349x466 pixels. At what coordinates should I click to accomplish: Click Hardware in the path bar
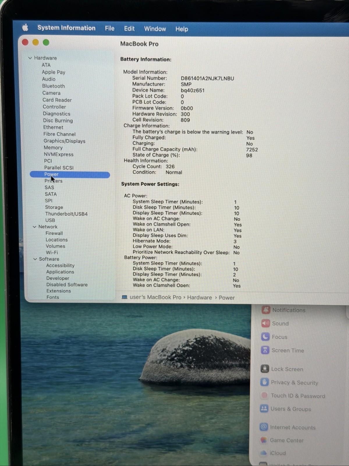(x=199, y=298)
